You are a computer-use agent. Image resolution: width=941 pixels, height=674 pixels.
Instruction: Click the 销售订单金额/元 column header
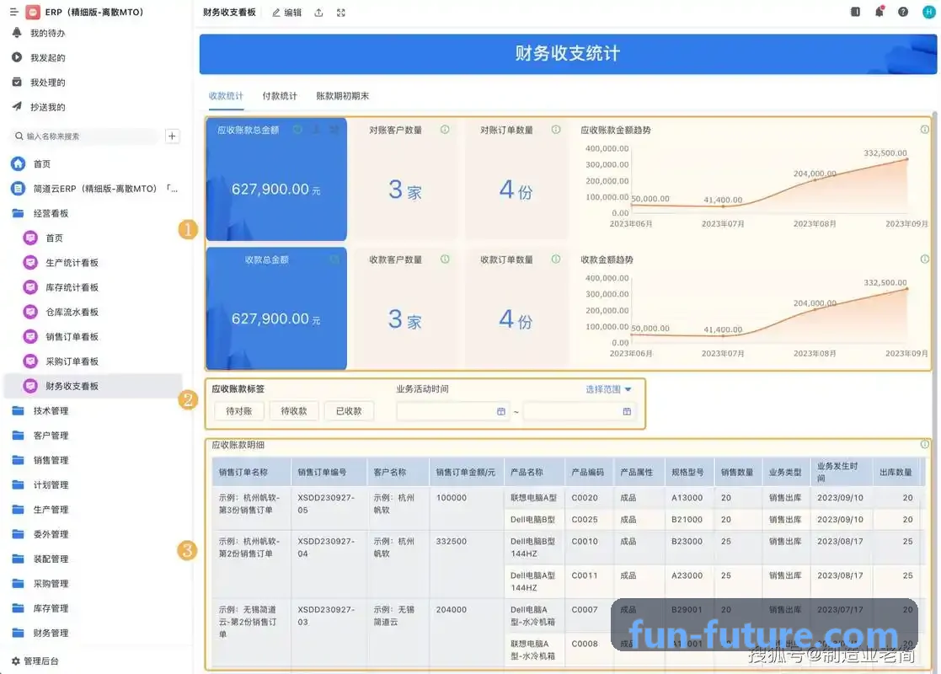467,473
